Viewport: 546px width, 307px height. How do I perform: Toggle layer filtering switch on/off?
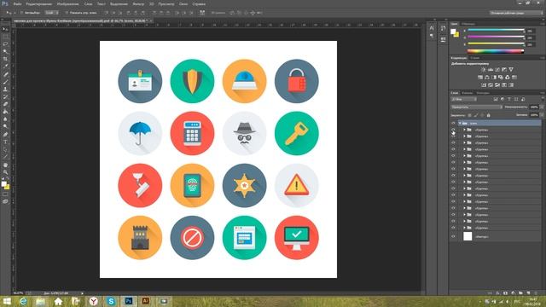point(542,99)
